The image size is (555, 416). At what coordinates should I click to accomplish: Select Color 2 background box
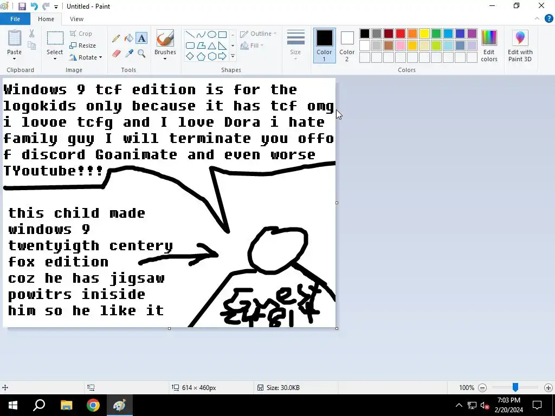(347, 45)
